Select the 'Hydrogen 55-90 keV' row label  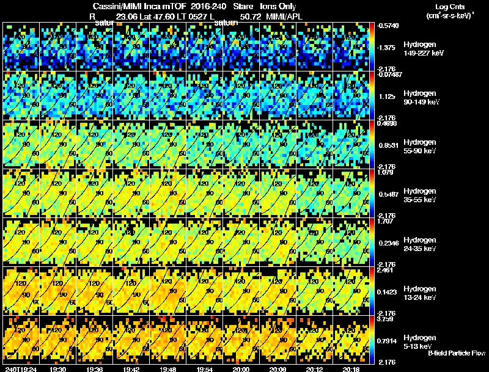tap(420, 147)
